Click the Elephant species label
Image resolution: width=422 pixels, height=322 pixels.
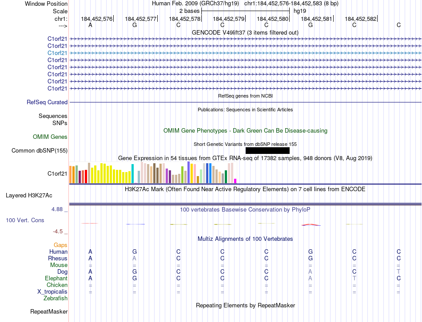tap(56, 278)
